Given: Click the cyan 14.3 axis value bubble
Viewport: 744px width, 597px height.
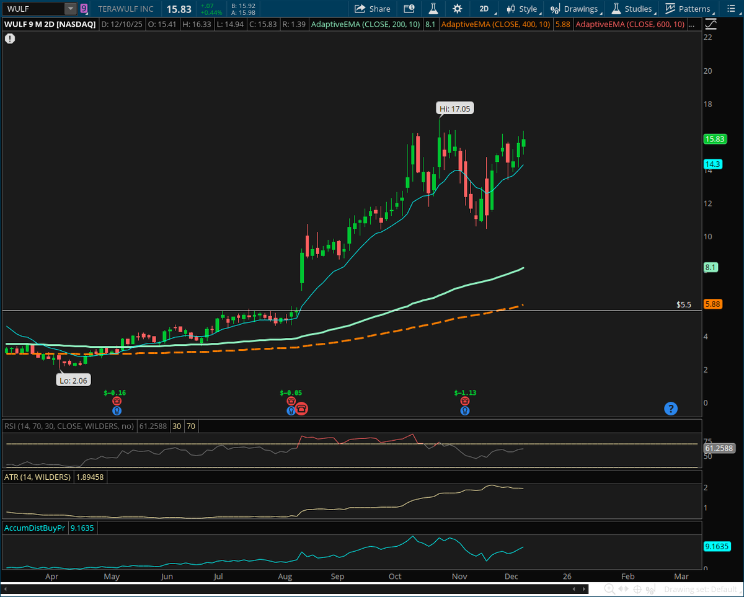Looking at the screenshot, I should (712, 164).
